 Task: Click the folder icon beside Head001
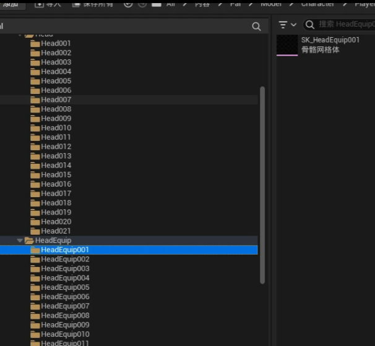click(35, 44)
